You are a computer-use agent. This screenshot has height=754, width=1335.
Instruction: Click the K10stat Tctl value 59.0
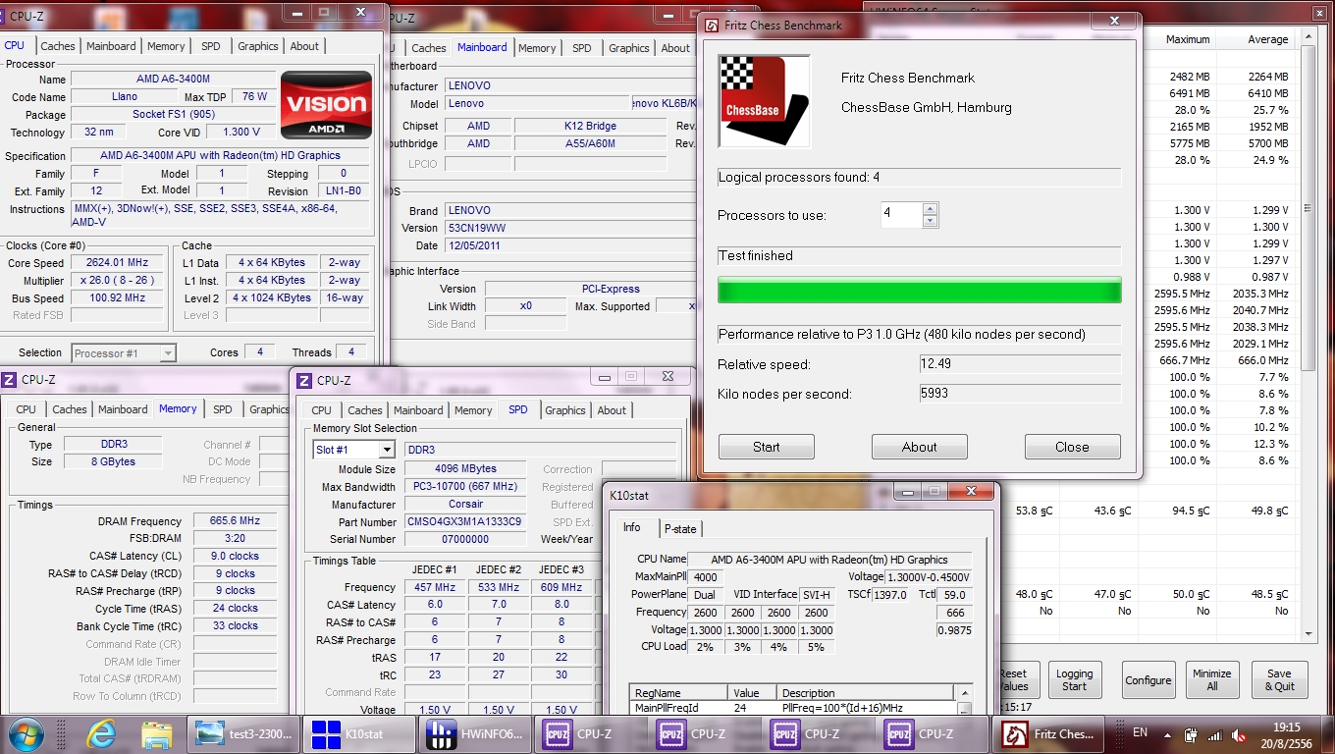[x=954, y=595]
